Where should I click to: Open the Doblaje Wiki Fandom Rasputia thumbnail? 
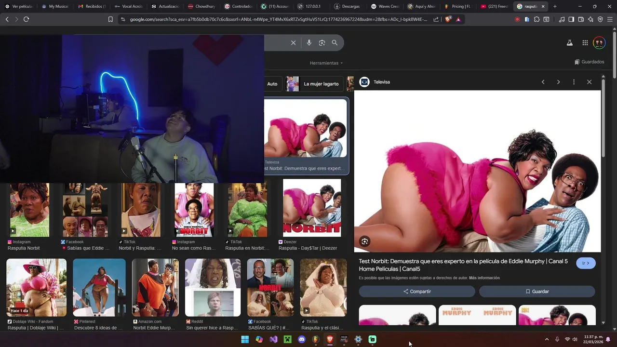[36, 287]
